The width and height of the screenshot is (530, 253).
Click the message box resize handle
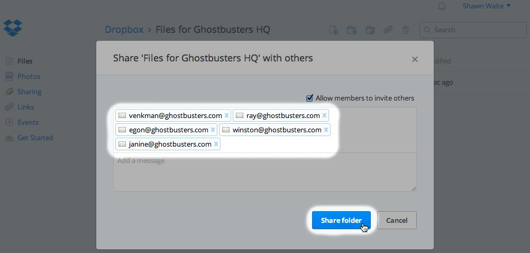(x=414, y=188)
